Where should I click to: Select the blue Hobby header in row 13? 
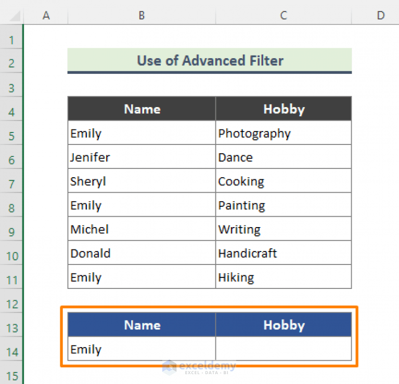click(284, 325)
